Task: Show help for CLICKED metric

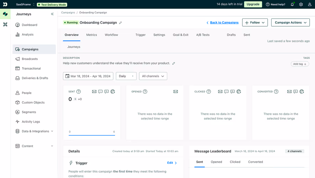Action: point(209,91)
